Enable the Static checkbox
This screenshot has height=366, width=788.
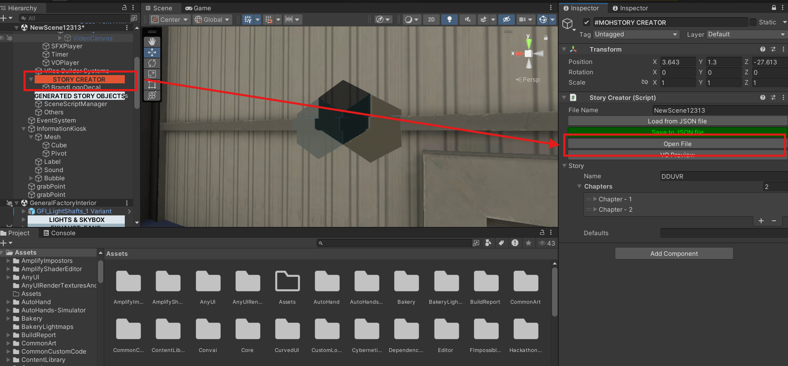[x=753, y=22]
